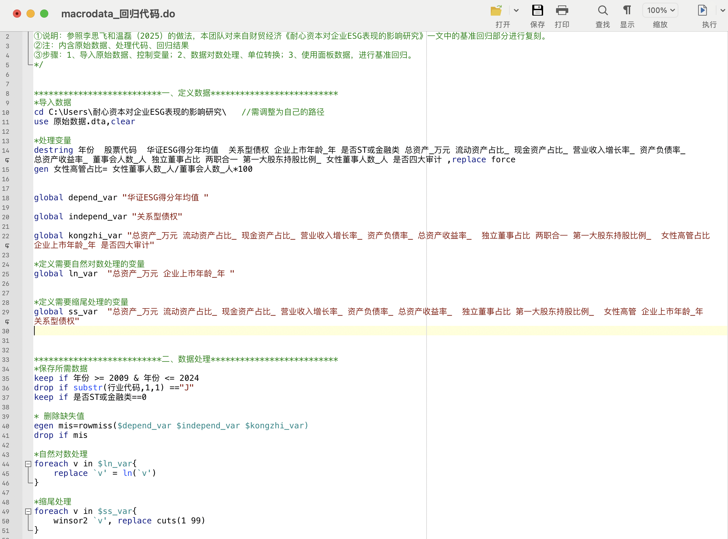Click the Open folder icon
Image resolution: width=728 pixels, height=539 pixels.
pyautogui.click(x=496, y=11)
